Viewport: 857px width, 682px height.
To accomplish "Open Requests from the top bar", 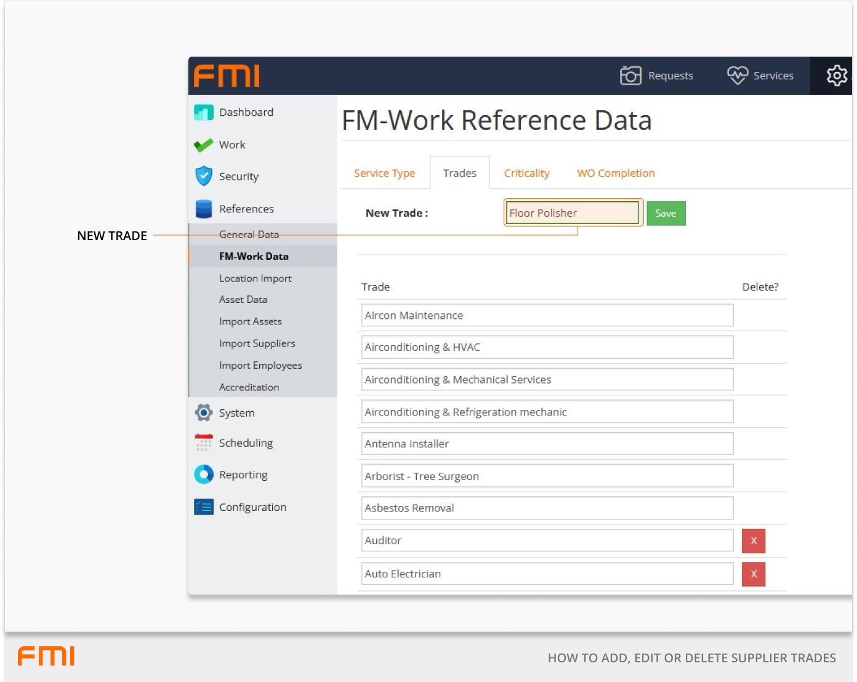I will point(656,76).
